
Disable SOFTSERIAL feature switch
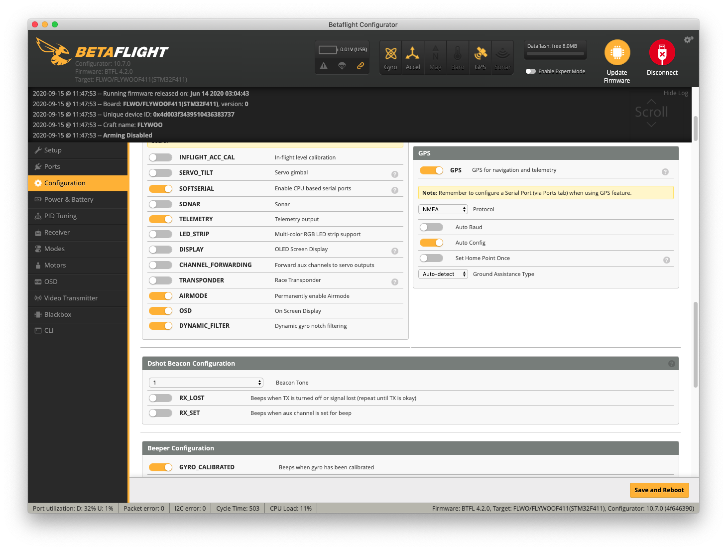tap(160, 189)
